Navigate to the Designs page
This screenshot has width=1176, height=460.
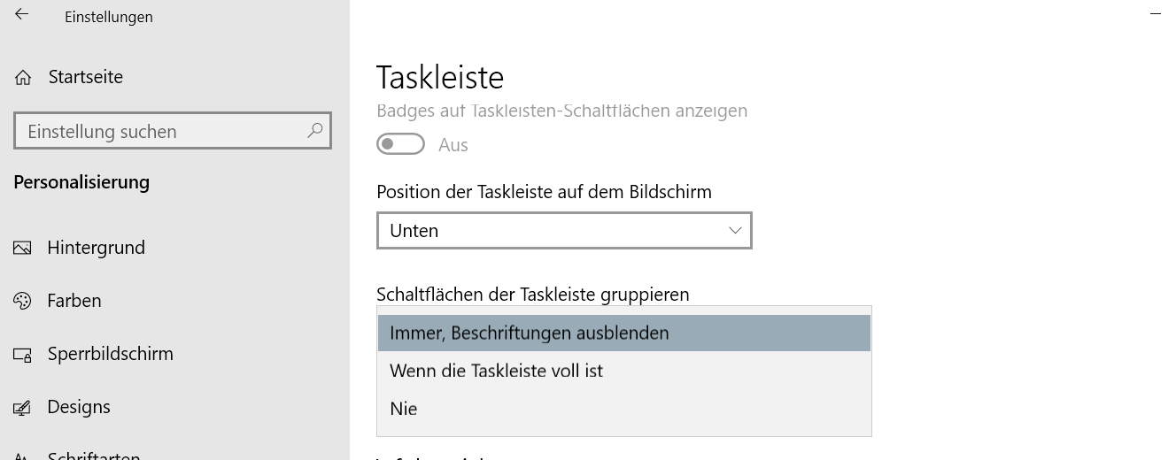tap(79, 407)
